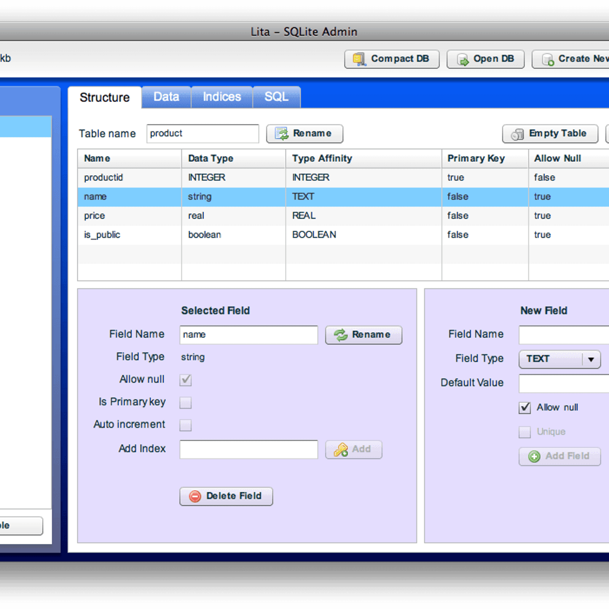The height and width of the screenshot is (609, 609).
Task: Click Rename button in Selected Field
Action: (x=363, y=335)
